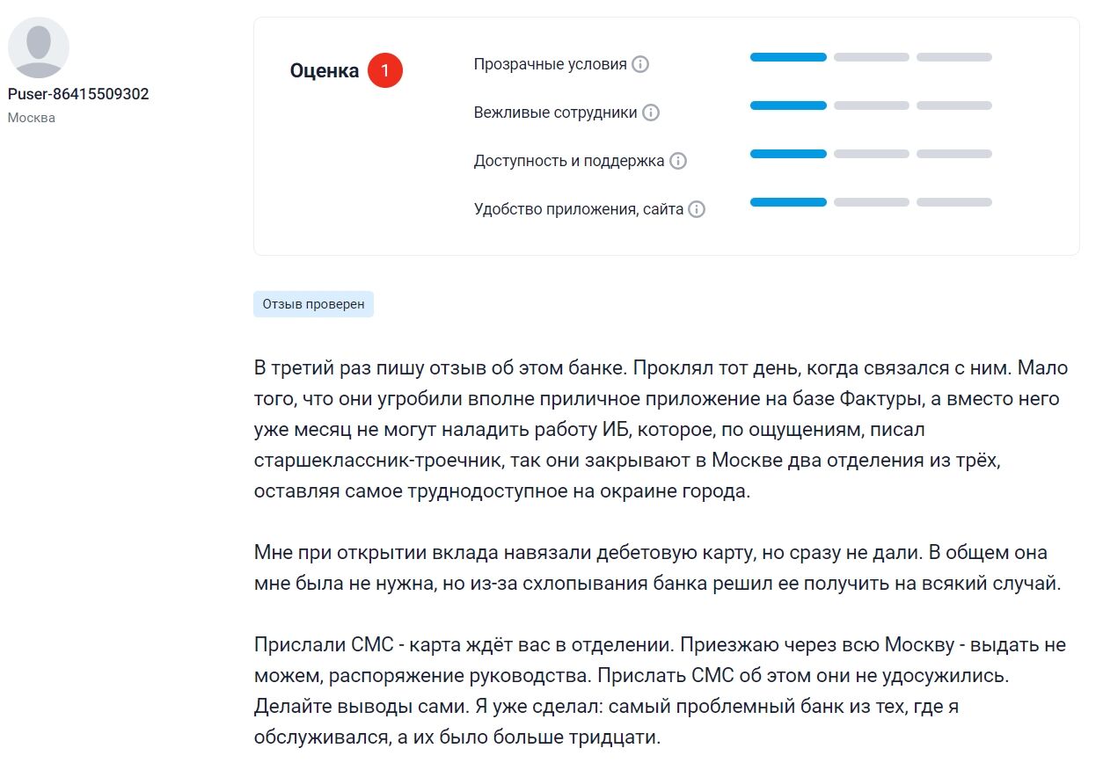Click the blue Прозрачные условия rating bar
The image size is (1103, 770).
click(787, 57)
